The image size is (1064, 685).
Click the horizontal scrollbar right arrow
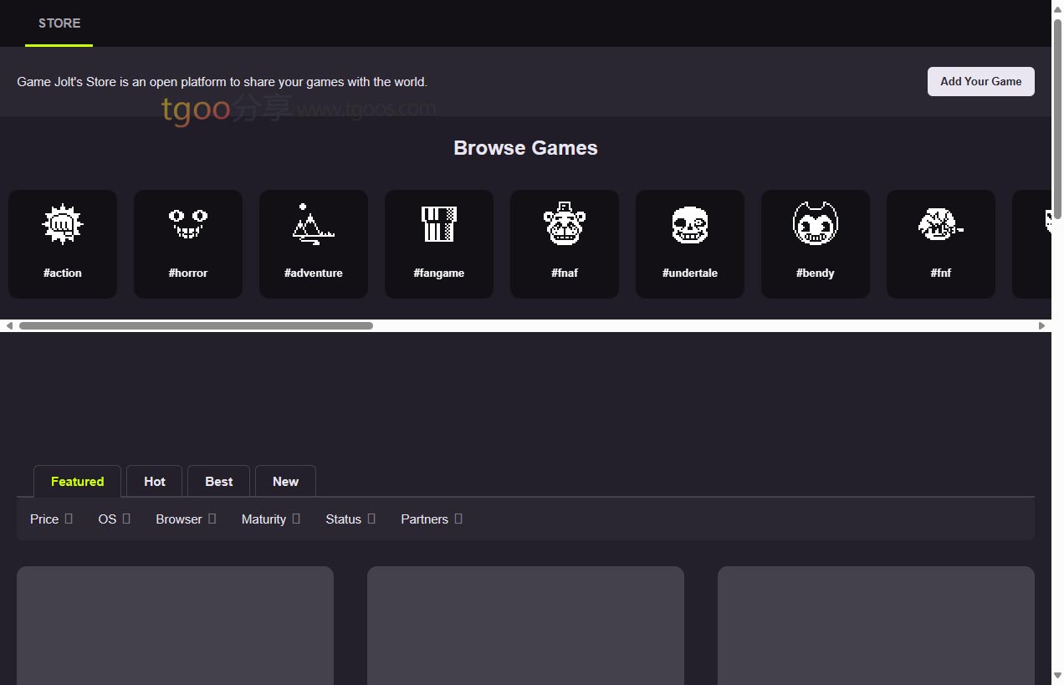pyautogui.click(x=1041, y=326)
